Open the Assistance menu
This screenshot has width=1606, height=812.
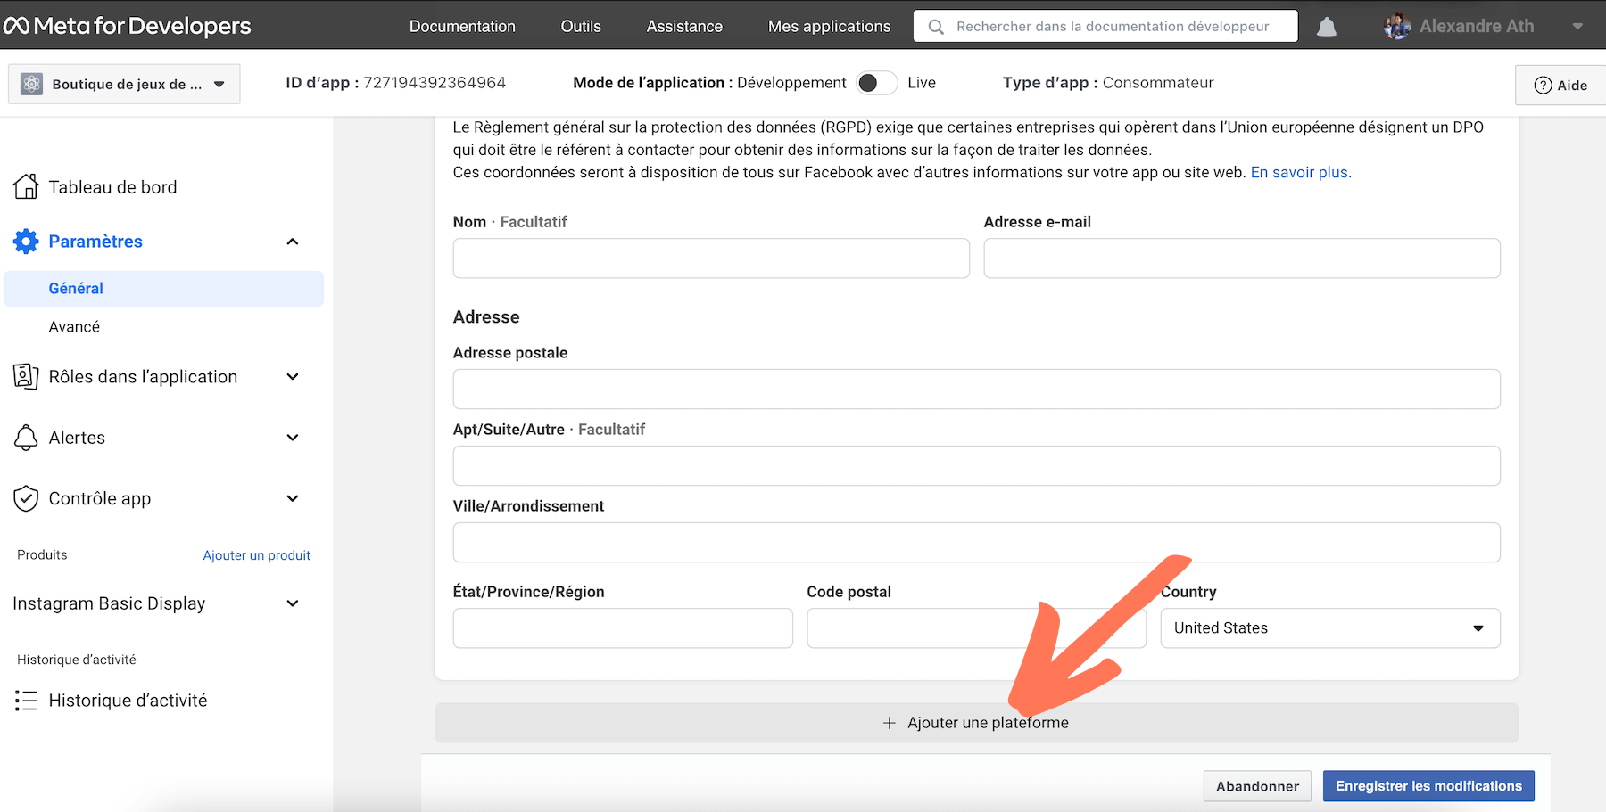(684, 27)
